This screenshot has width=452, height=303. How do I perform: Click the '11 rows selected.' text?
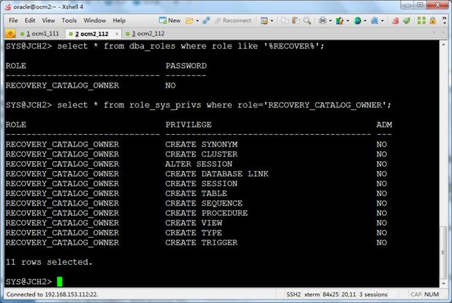click(49, 262)
